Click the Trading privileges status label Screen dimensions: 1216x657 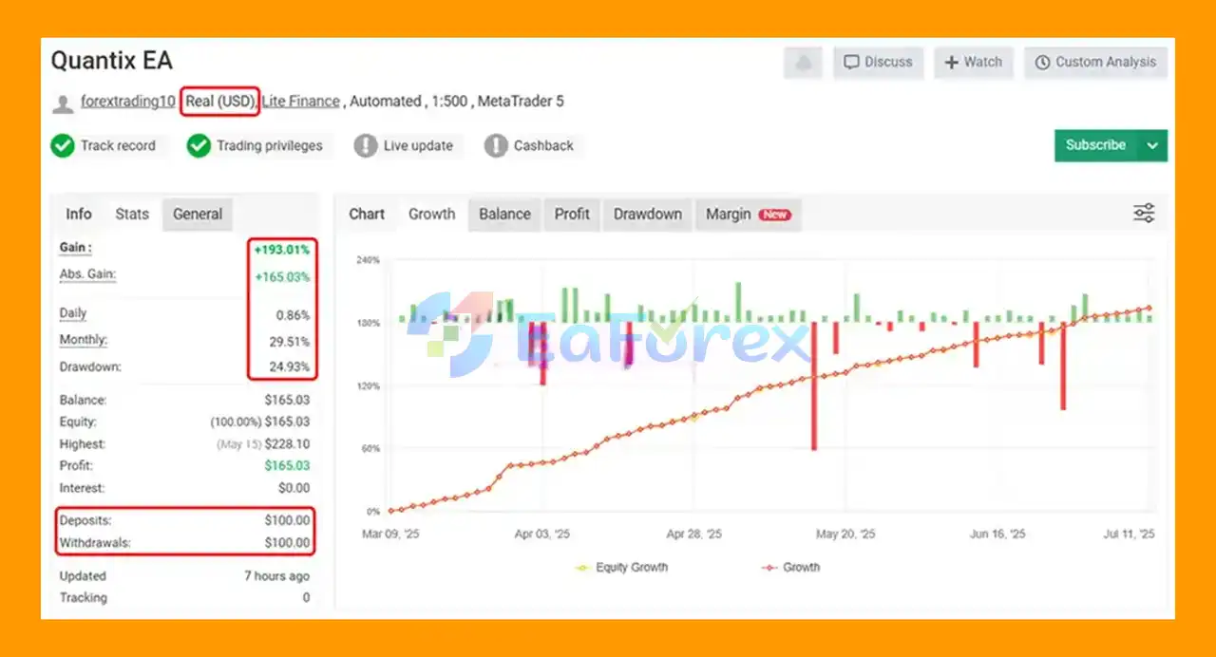pyautogui.click(x=270, y=145)
